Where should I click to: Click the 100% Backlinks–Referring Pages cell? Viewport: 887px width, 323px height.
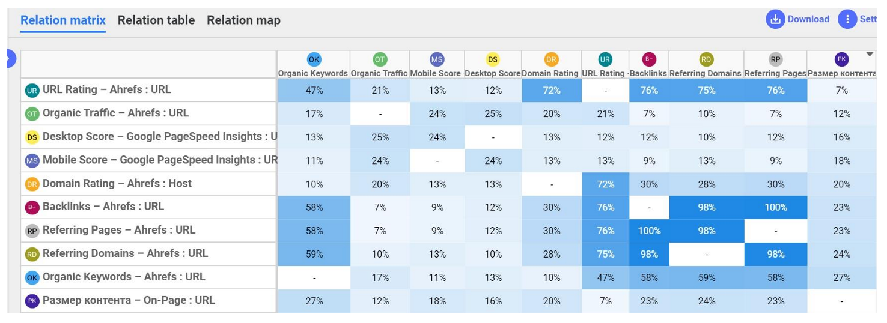(x=776, y=207)
